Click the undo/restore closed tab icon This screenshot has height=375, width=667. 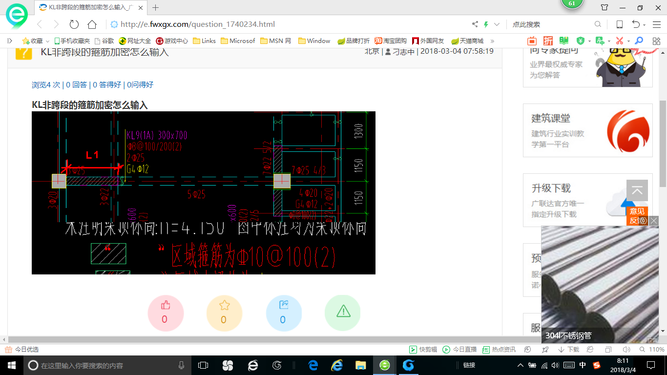pyautogui.click(x=636, y=24)
